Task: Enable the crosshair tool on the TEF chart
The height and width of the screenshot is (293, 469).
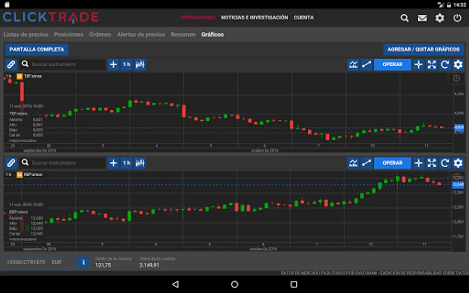Action: click(419, 64)
